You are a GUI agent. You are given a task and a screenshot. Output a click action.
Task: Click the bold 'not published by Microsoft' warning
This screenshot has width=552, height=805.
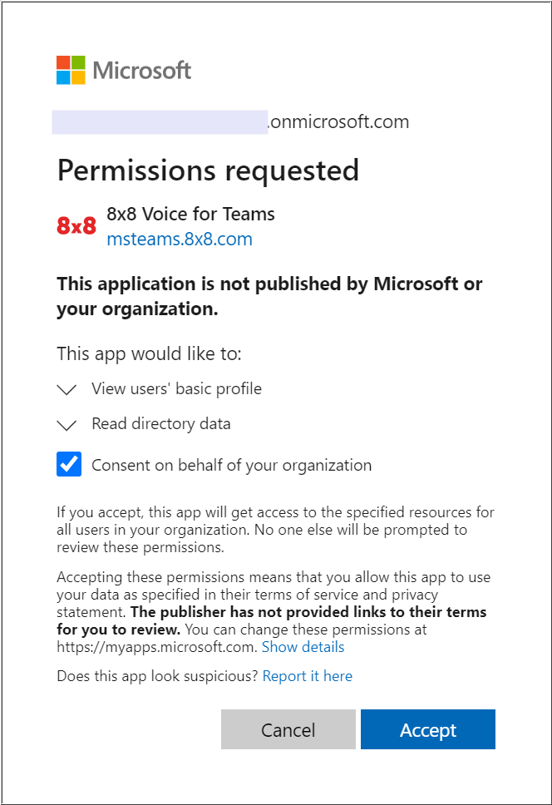pyautogui.click(x=269, y=296)
